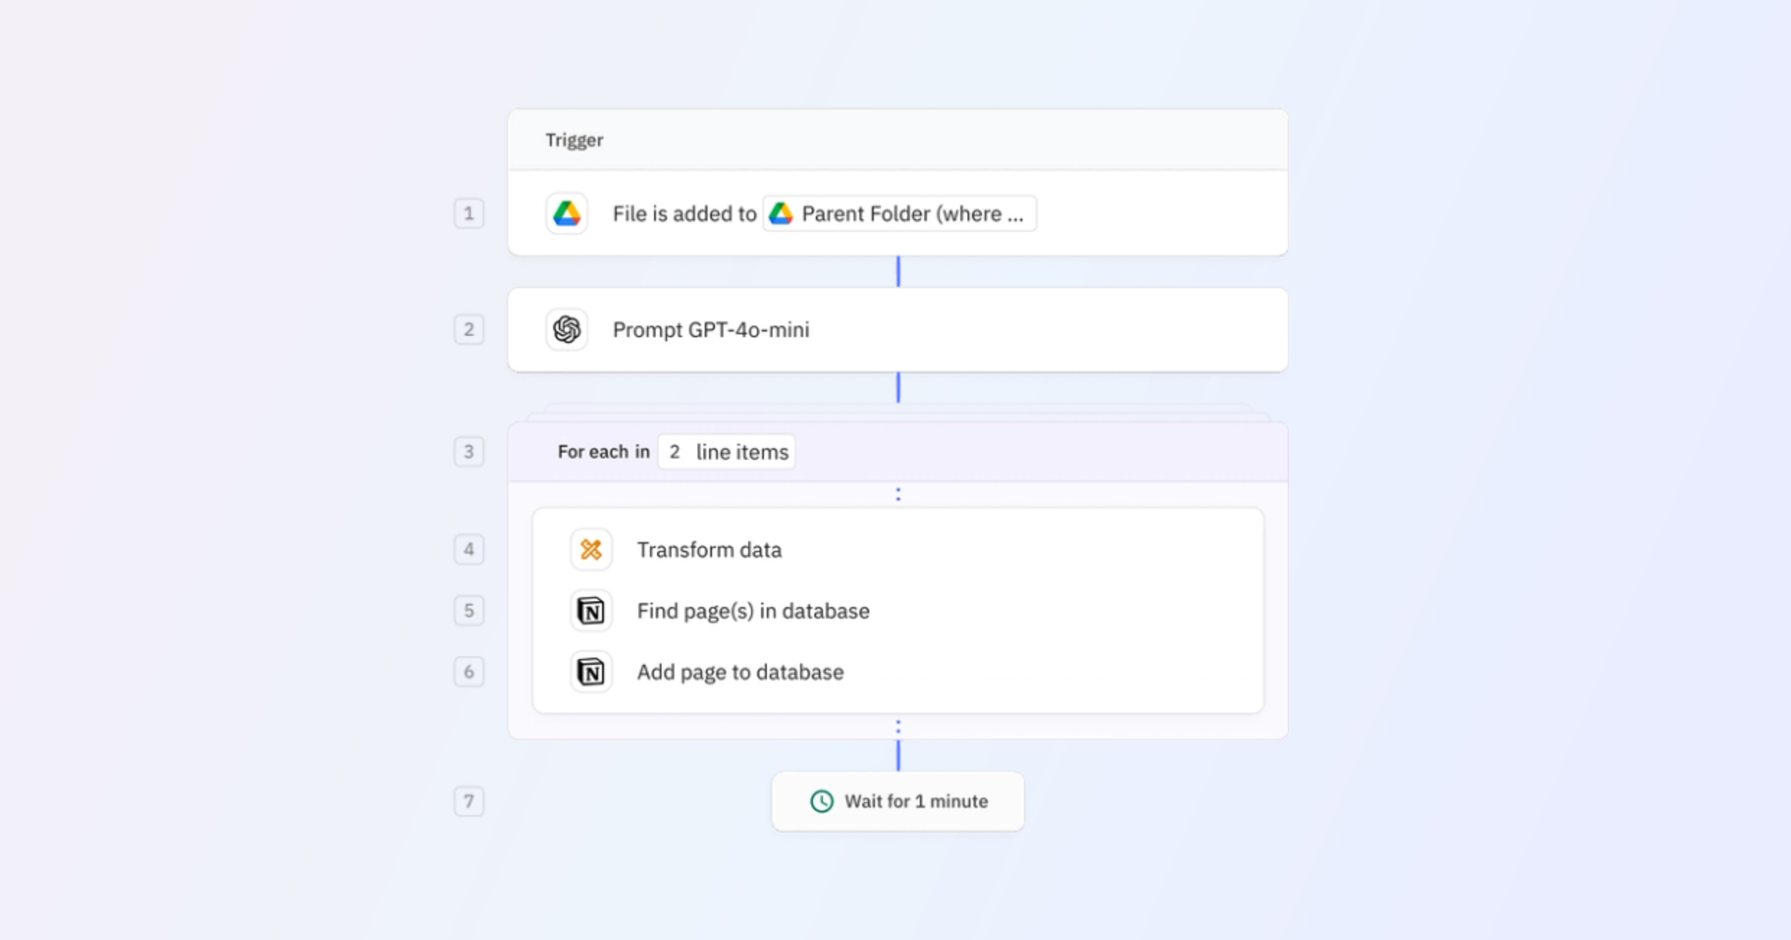Image resolution: width=1791 pixels, height=940 pixels.
Task: Select the Find page(s) in database action
Action: coord(752,610)
